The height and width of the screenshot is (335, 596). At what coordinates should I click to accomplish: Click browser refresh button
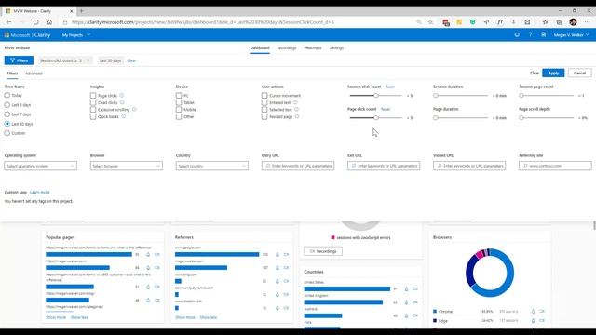[35, 22]
